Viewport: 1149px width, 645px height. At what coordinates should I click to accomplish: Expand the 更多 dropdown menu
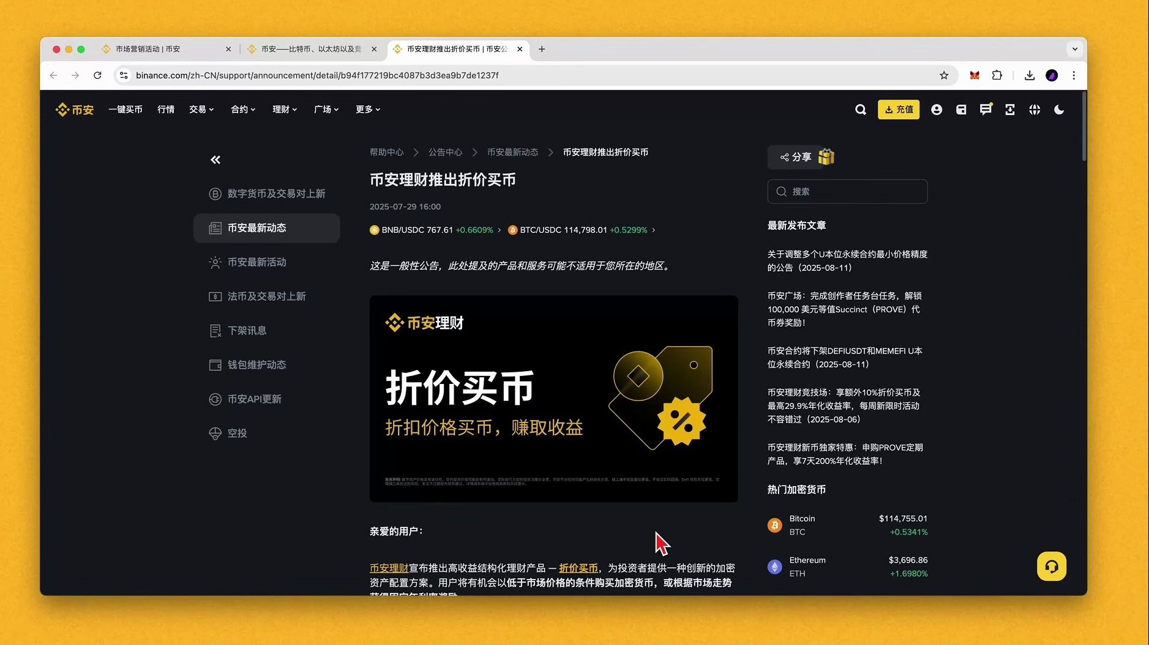[366, 109]
